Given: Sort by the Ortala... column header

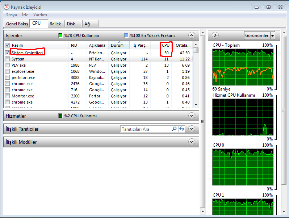Looking at the screenshot, I should pyautogui.click(x=183, y=45).
